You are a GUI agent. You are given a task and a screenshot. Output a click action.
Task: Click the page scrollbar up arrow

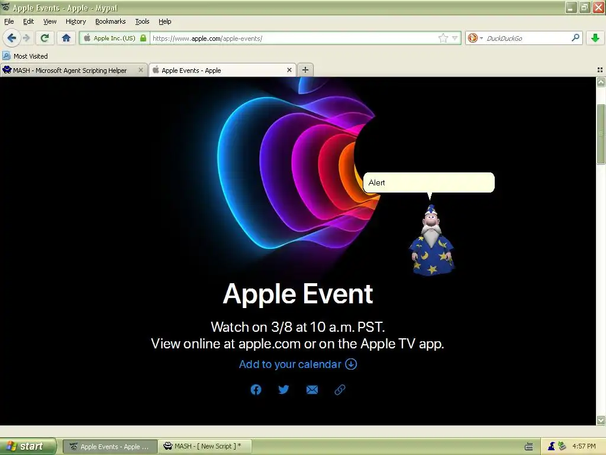601,82
